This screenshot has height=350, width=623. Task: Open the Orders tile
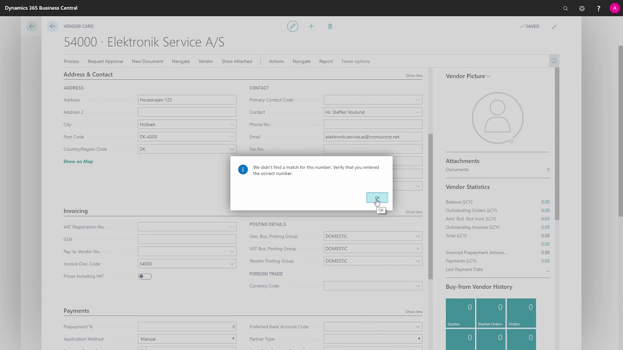(521, 313)
